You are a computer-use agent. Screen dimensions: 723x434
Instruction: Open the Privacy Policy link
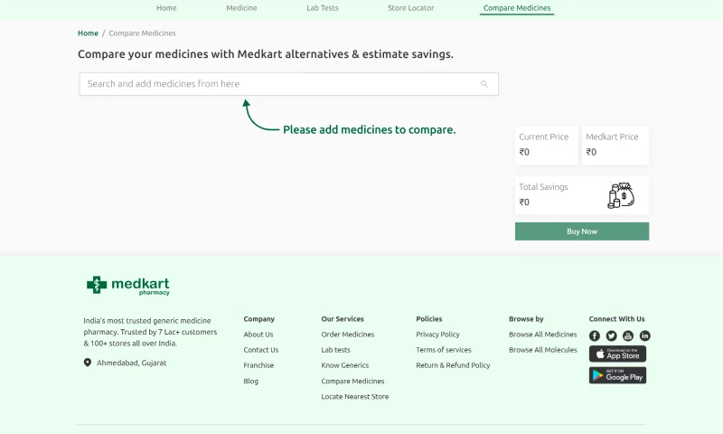[437, 335]
